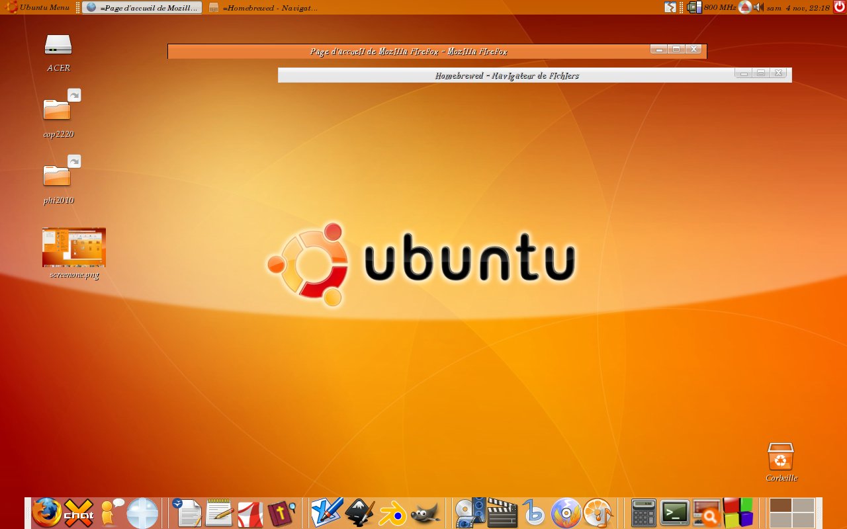This screenshot has height=529, width=847.
Task: Launch the blue pencil and ruler drawing app
Action: (327, 512)
